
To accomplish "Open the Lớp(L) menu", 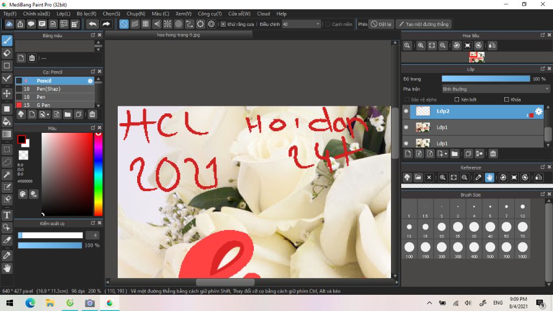I will (64, 13).
